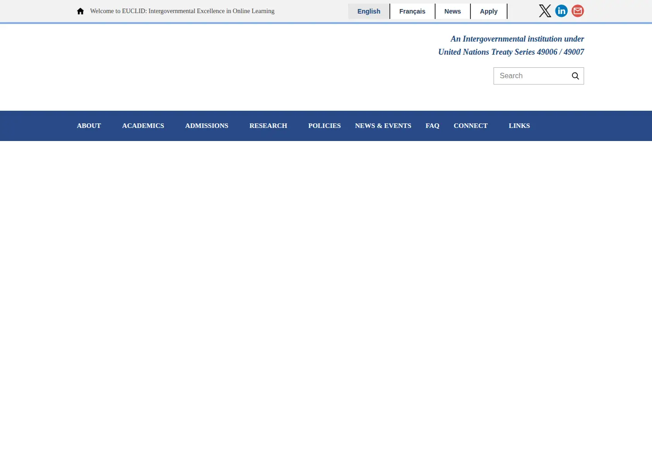The height and width of the screenshot is (452, 652).
Task: Open the X (Twitter) social icon
Action: 545,11
